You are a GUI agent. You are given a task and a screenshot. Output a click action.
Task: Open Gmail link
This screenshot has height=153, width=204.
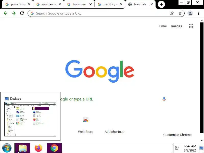point(163,26)
